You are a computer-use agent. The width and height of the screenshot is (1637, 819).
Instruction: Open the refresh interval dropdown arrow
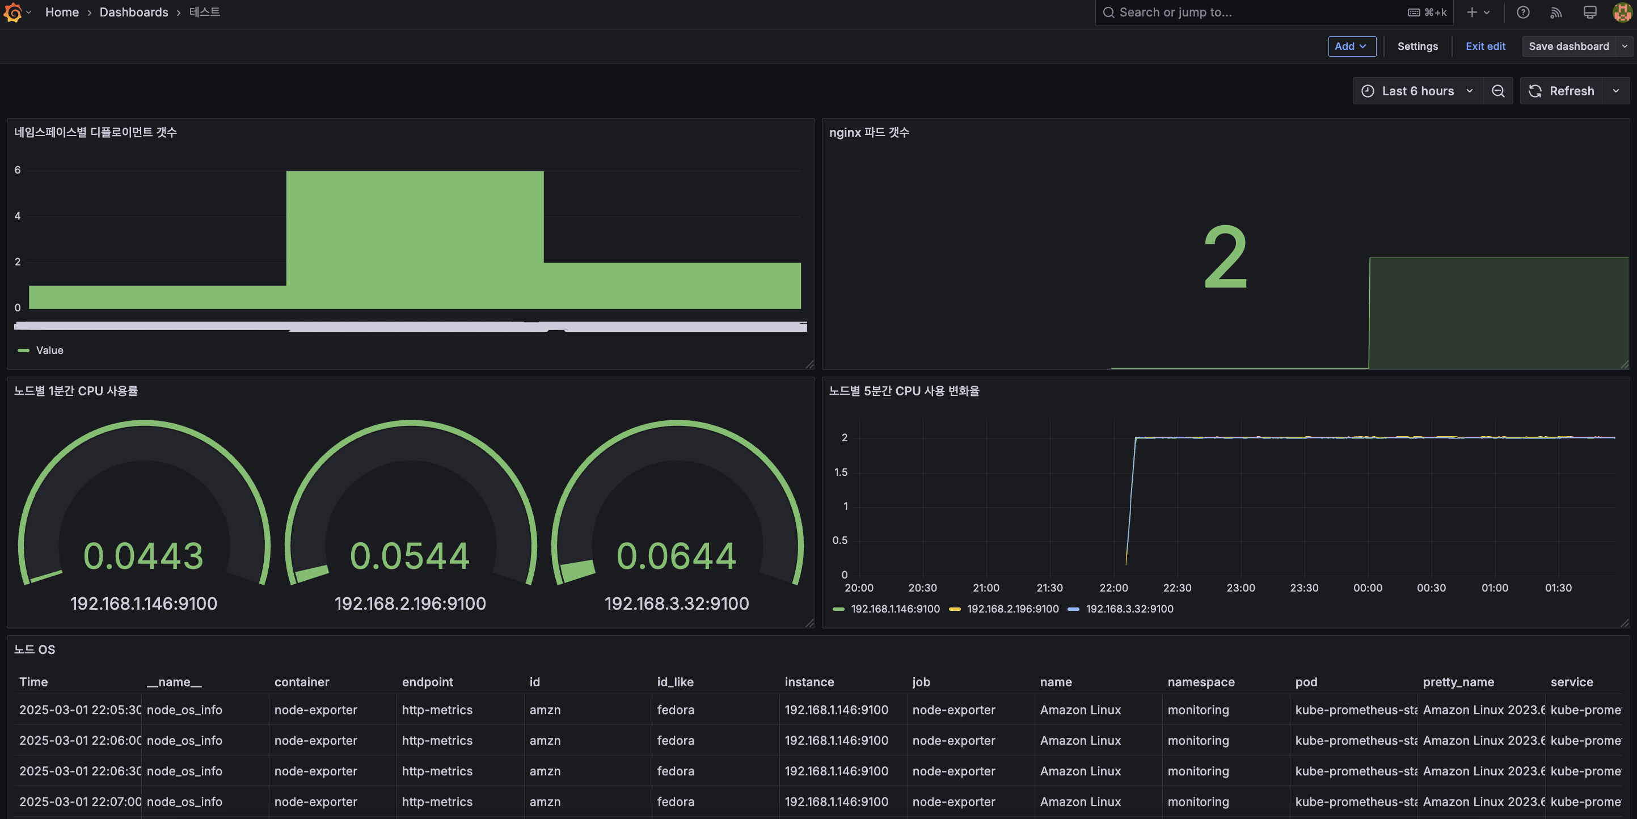pos(1616,91)
